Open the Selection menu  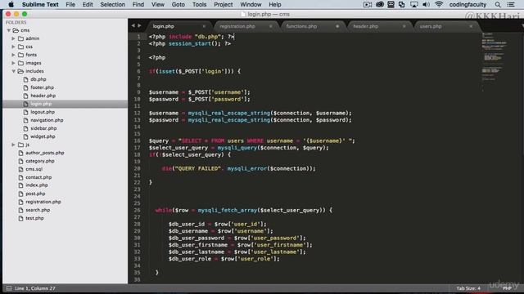pyautogui.click(x=112, y=4)
